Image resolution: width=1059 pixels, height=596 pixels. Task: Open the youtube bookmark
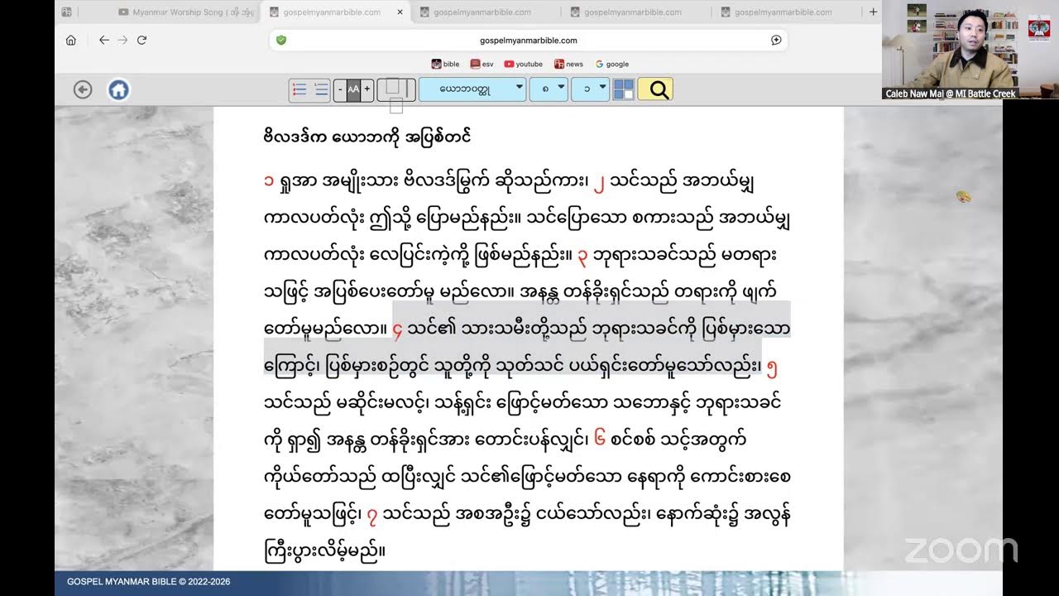pyautogui.click(x=523, y=64)
